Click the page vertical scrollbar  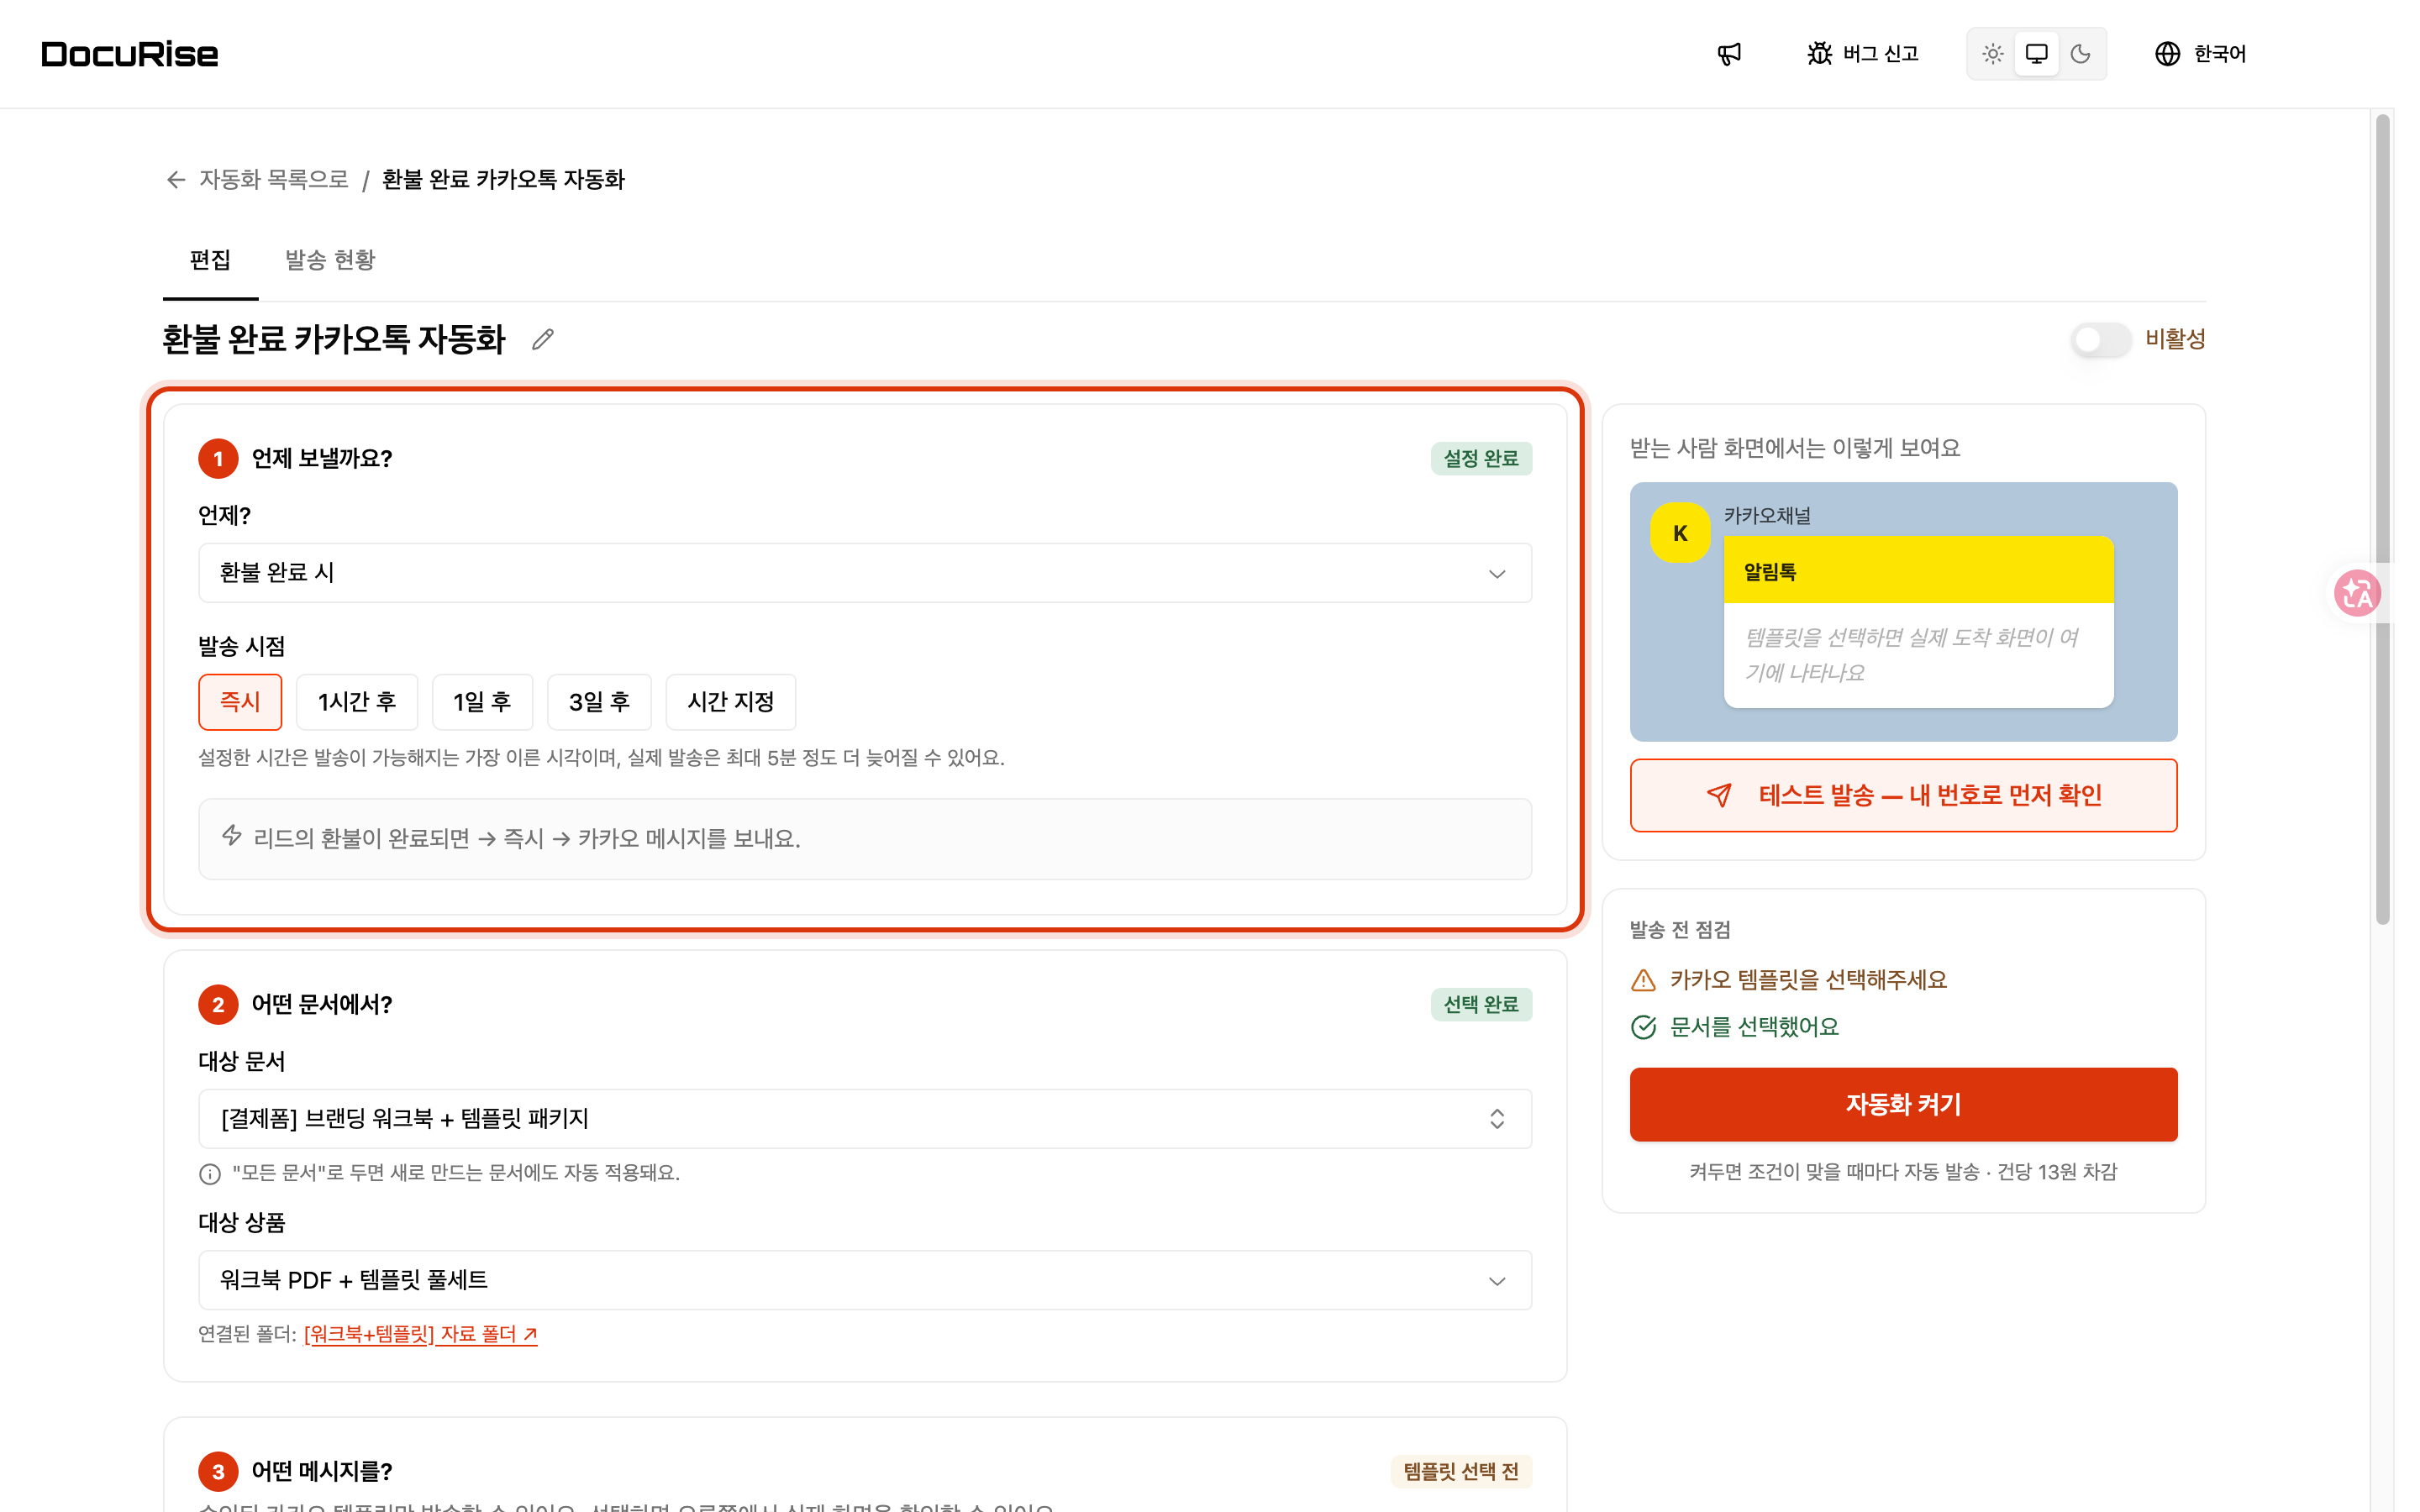(x=2382, y=520)
